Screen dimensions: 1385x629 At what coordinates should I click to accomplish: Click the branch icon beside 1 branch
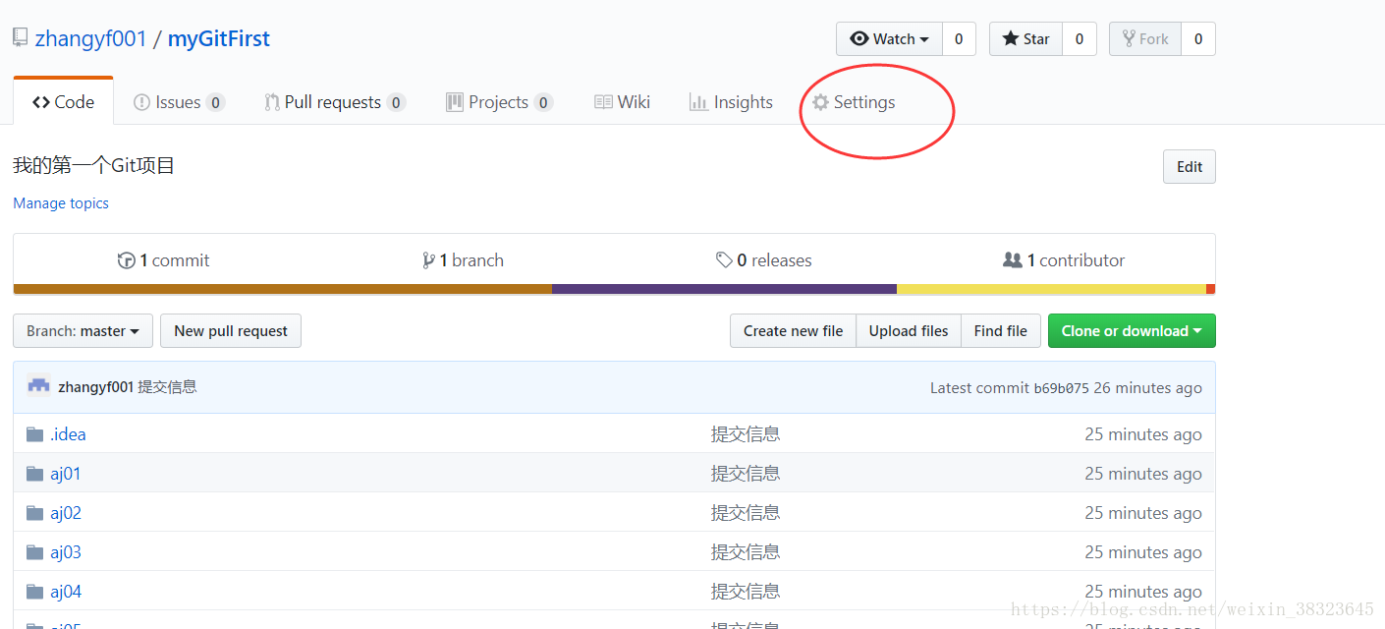coord(428,260)
